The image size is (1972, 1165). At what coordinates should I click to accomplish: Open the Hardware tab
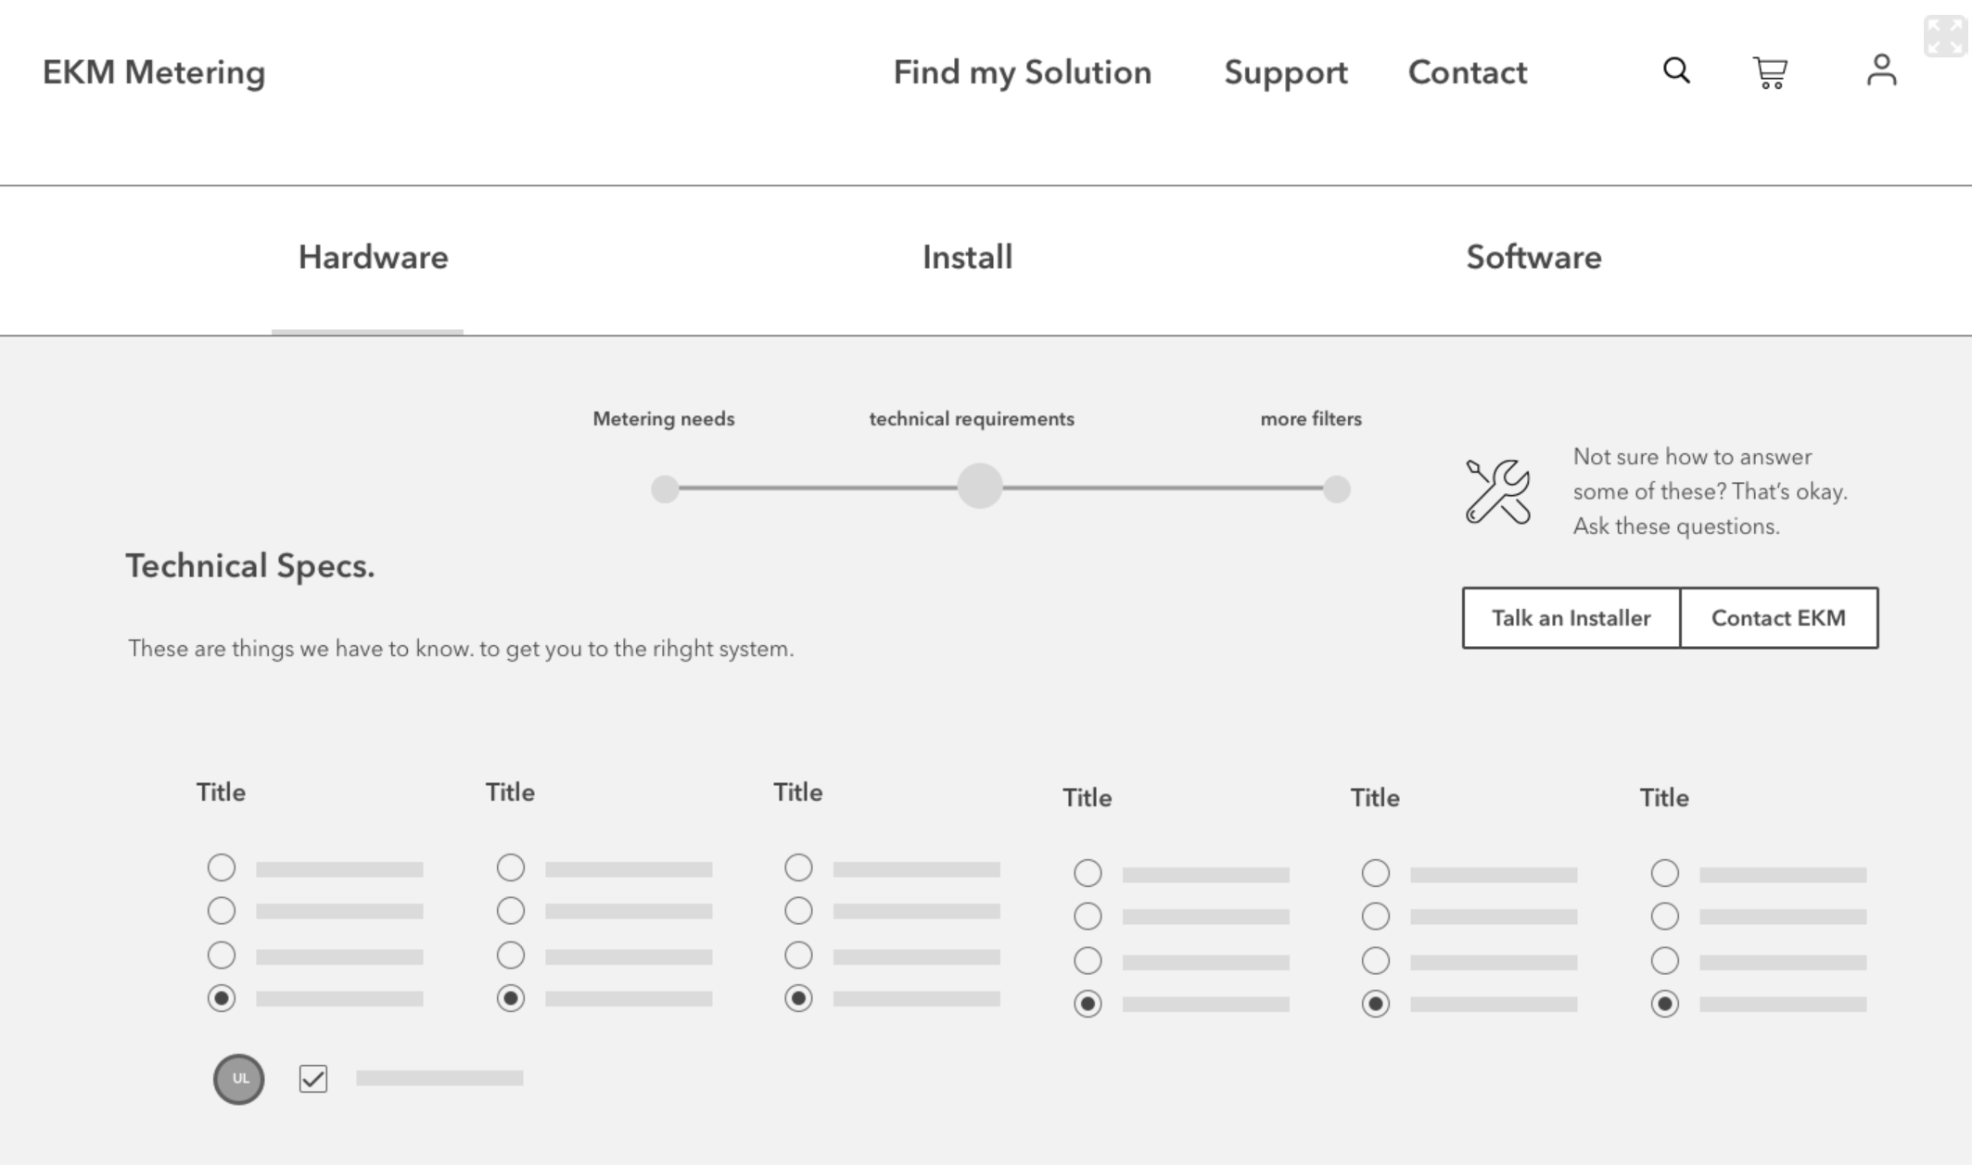click(373, 258)
